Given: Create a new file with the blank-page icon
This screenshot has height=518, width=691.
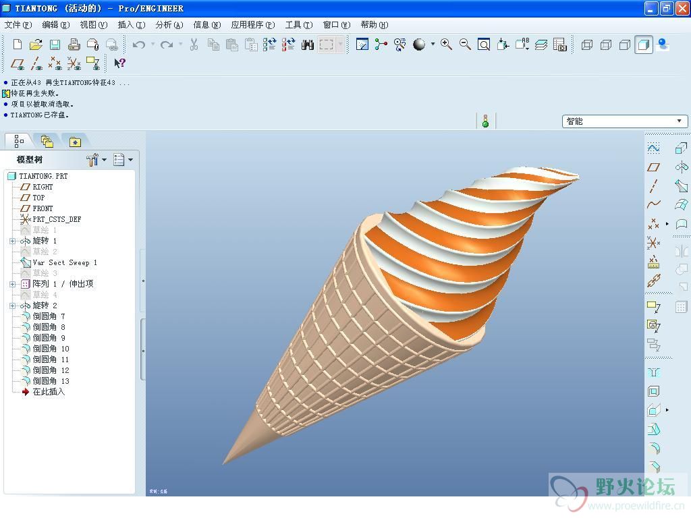Looking at the screenshot, I should click(17, 45).
